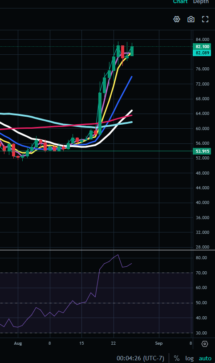
Task: Switch to the Depth tab
Action: pos(201,2)
